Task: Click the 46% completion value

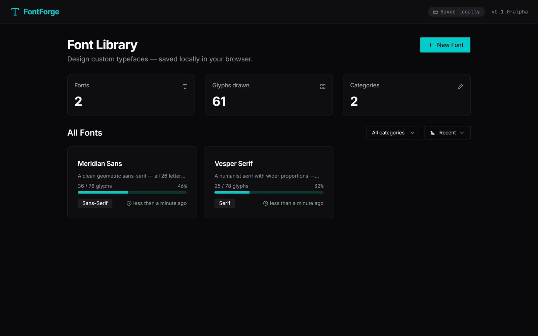Action: tap(182, 186)
